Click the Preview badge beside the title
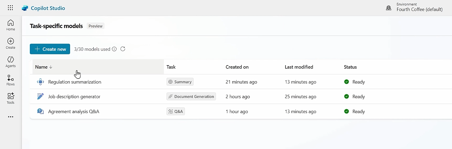Screen dimensions: 452x149 (95, 26)
